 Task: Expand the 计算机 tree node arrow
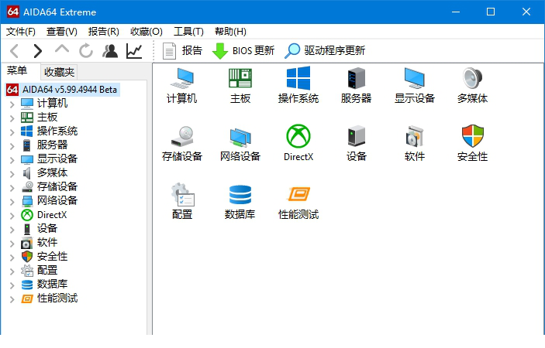pos(12,104)
